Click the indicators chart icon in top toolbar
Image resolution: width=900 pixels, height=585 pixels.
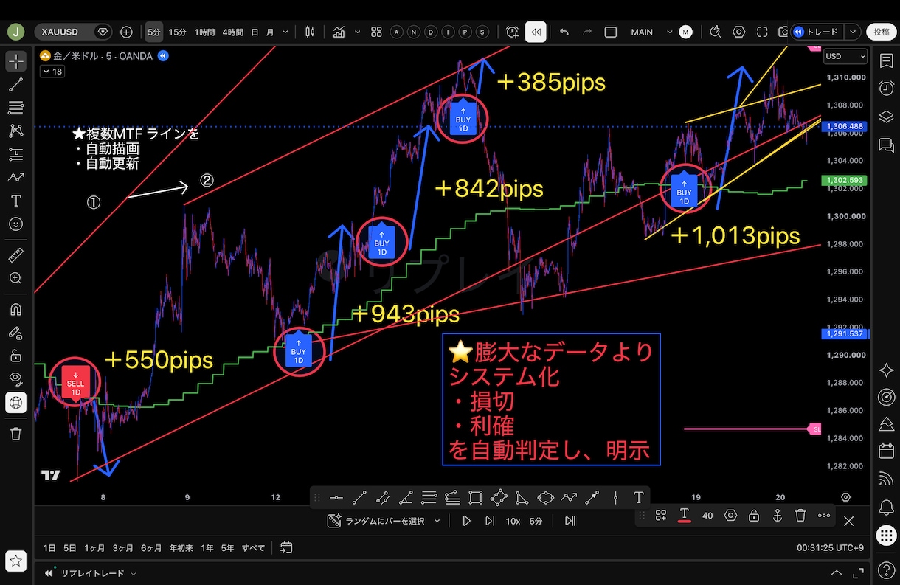339,32
